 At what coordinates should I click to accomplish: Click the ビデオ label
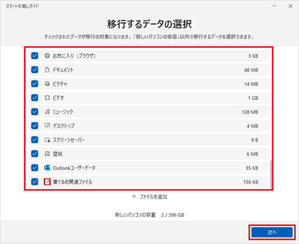point(58,98)
